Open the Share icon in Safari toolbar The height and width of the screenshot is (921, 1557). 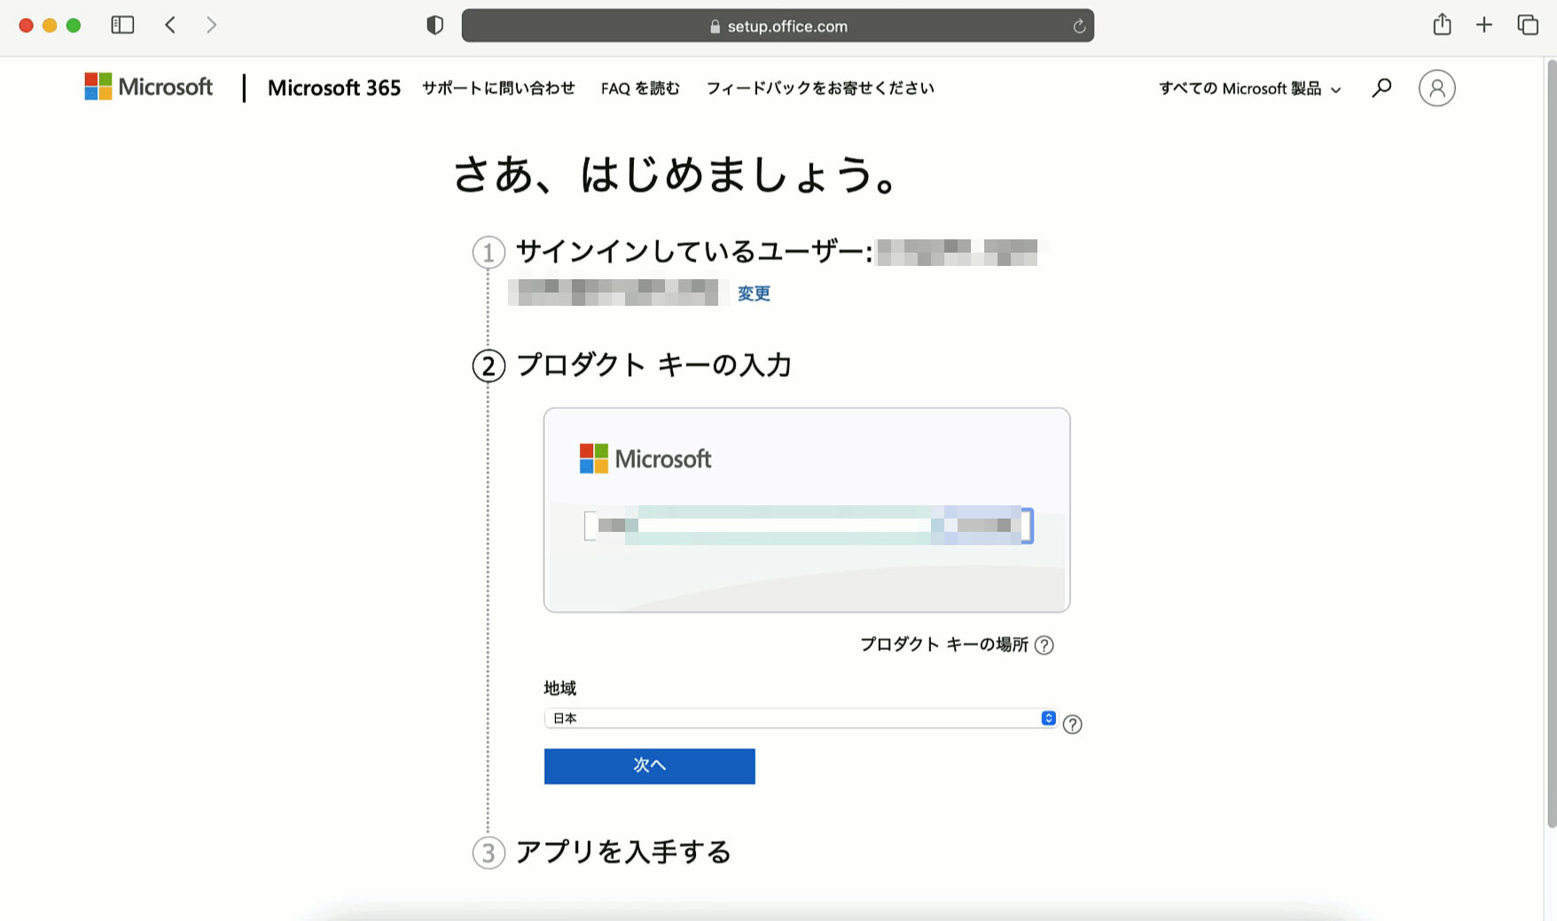[1443, 24]
